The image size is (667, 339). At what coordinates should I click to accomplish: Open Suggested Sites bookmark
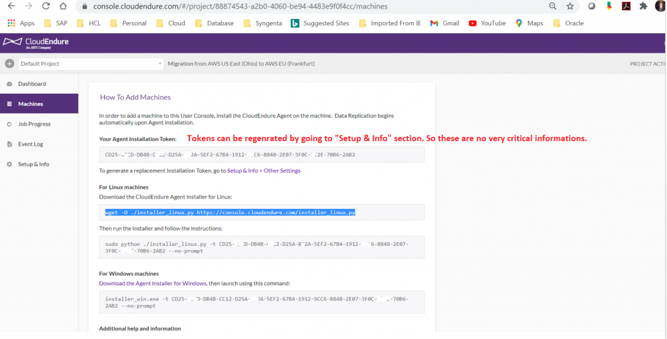320,23
